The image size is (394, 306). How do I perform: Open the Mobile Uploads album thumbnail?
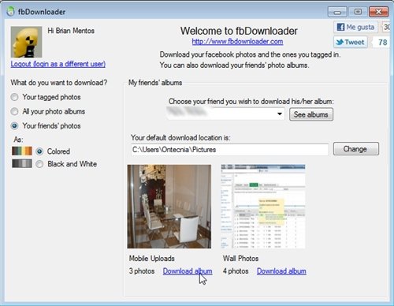169,207
